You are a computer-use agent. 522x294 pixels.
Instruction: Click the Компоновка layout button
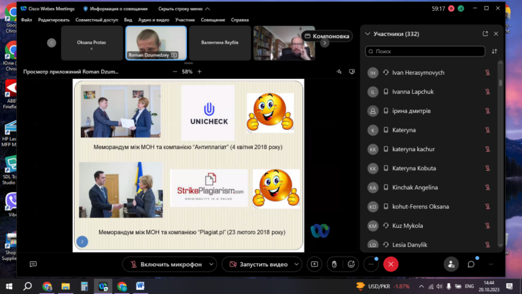pyautogui.click(x=327, y=36)
